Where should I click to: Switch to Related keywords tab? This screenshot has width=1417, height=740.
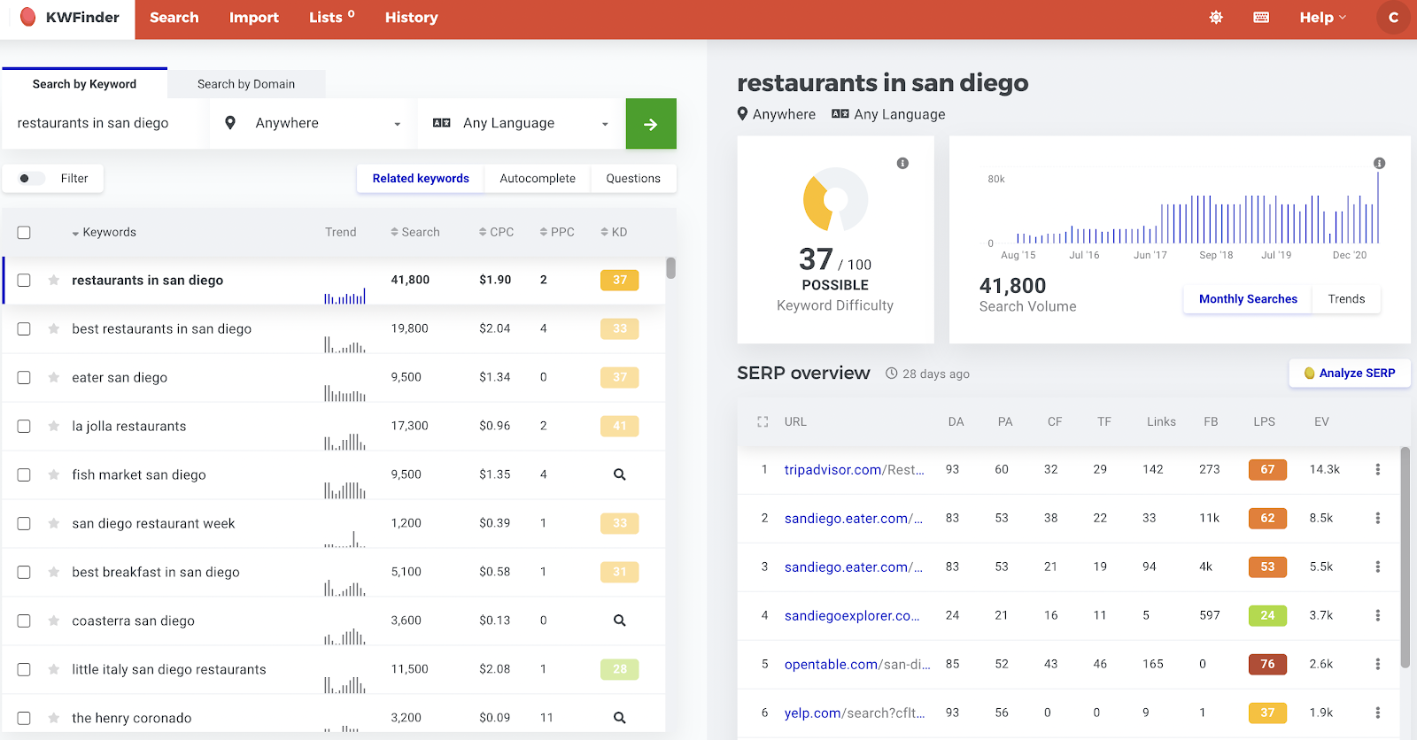pos(421,179)
